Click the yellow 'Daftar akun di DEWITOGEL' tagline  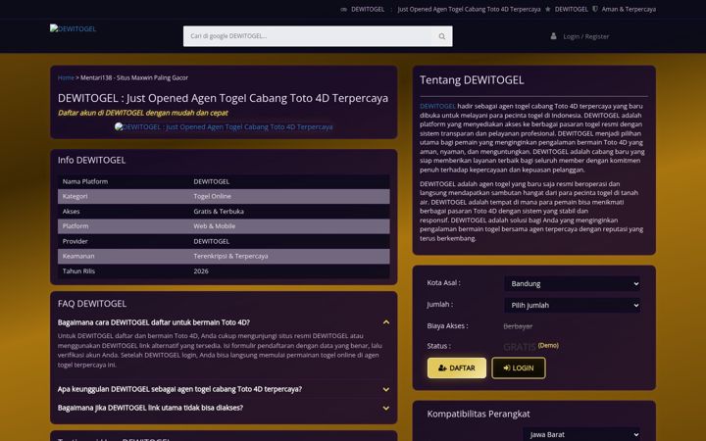(x=143, y=113)
